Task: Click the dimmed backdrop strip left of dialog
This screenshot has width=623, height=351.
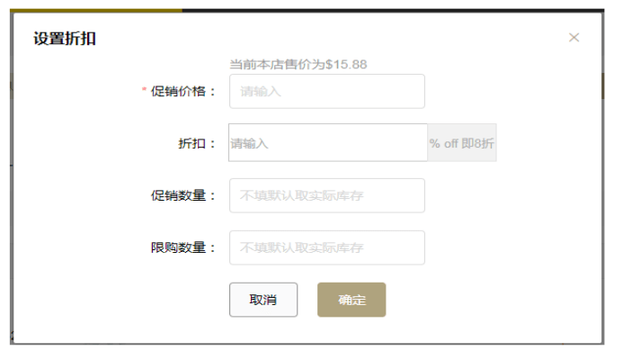Action: [x=12, y=179]
